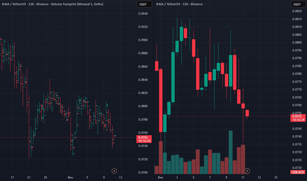307x181 pixels.
Task: Click the red 528.42 K volume label
Action: [x=298, y=172]
